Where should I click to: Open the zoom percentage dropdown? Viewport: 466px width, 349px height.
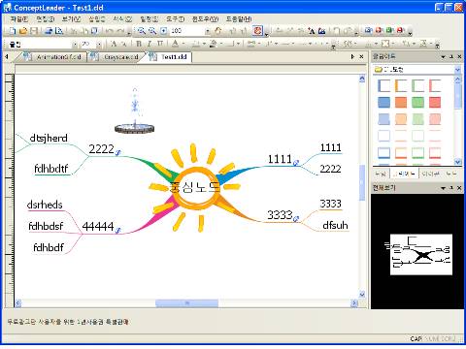tap(208, 31)
